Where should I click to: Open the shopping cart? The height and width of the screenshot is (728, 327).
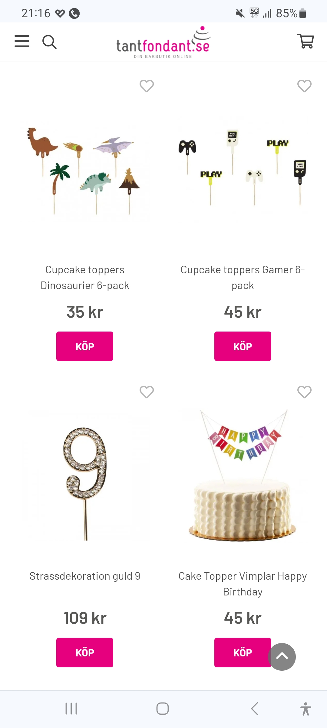pos(306,41)
